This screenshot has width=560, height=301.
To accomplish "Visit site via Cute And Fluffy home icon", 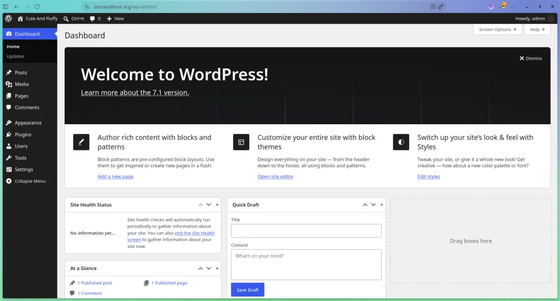I will 20,19.
